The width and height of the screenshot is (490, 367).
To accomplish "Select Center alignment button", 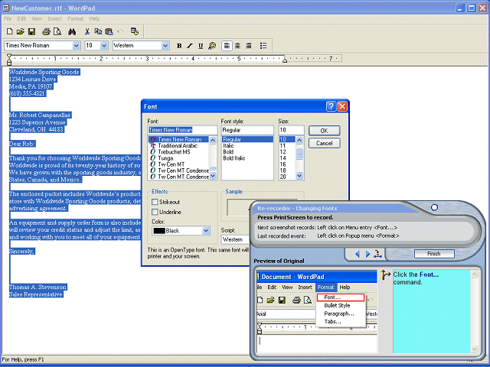I will point(238,46).
